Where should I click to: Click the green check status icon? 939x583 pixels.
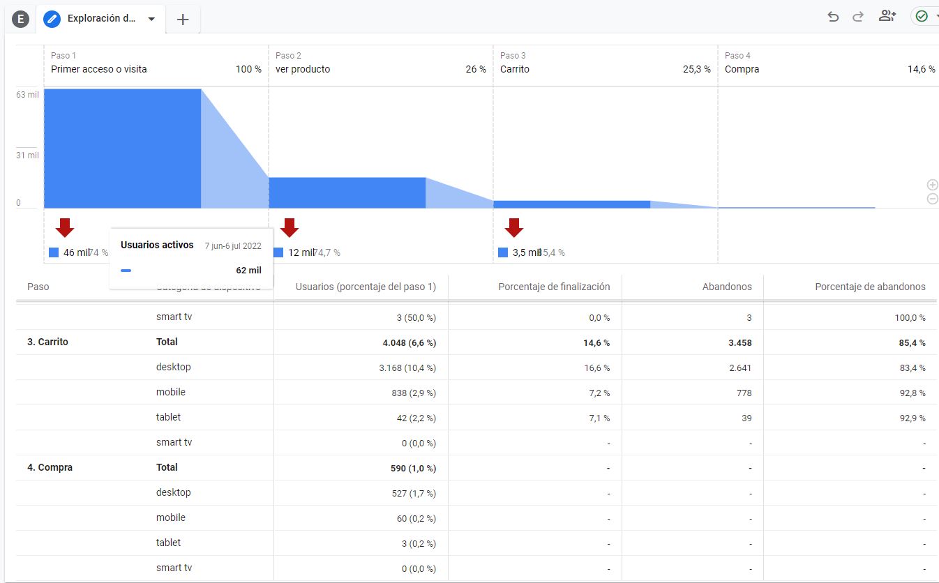(x=922, y=16)
